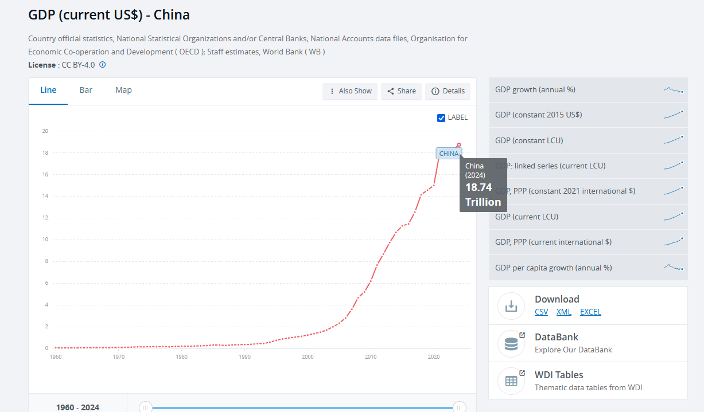Download the data as XML
The image size is (704, 412).
pos(564,312)
